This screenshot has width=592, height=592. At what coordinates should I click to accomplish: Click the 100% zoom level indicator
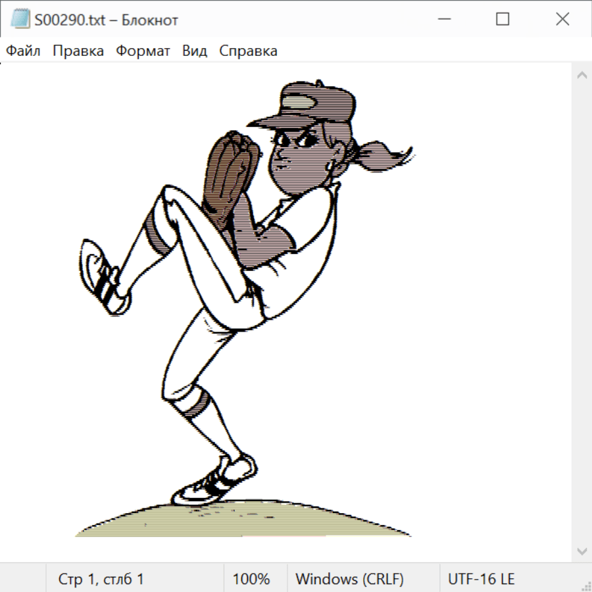point(251,580)
